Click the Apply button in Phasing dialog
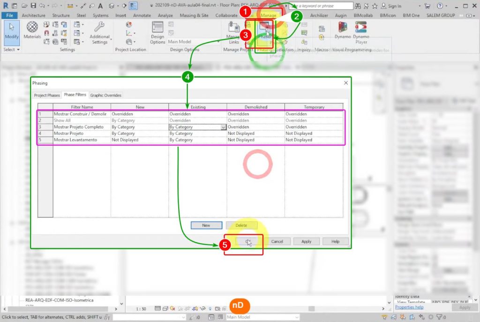Viewport: 480px width, 322px height. [306, 241]
